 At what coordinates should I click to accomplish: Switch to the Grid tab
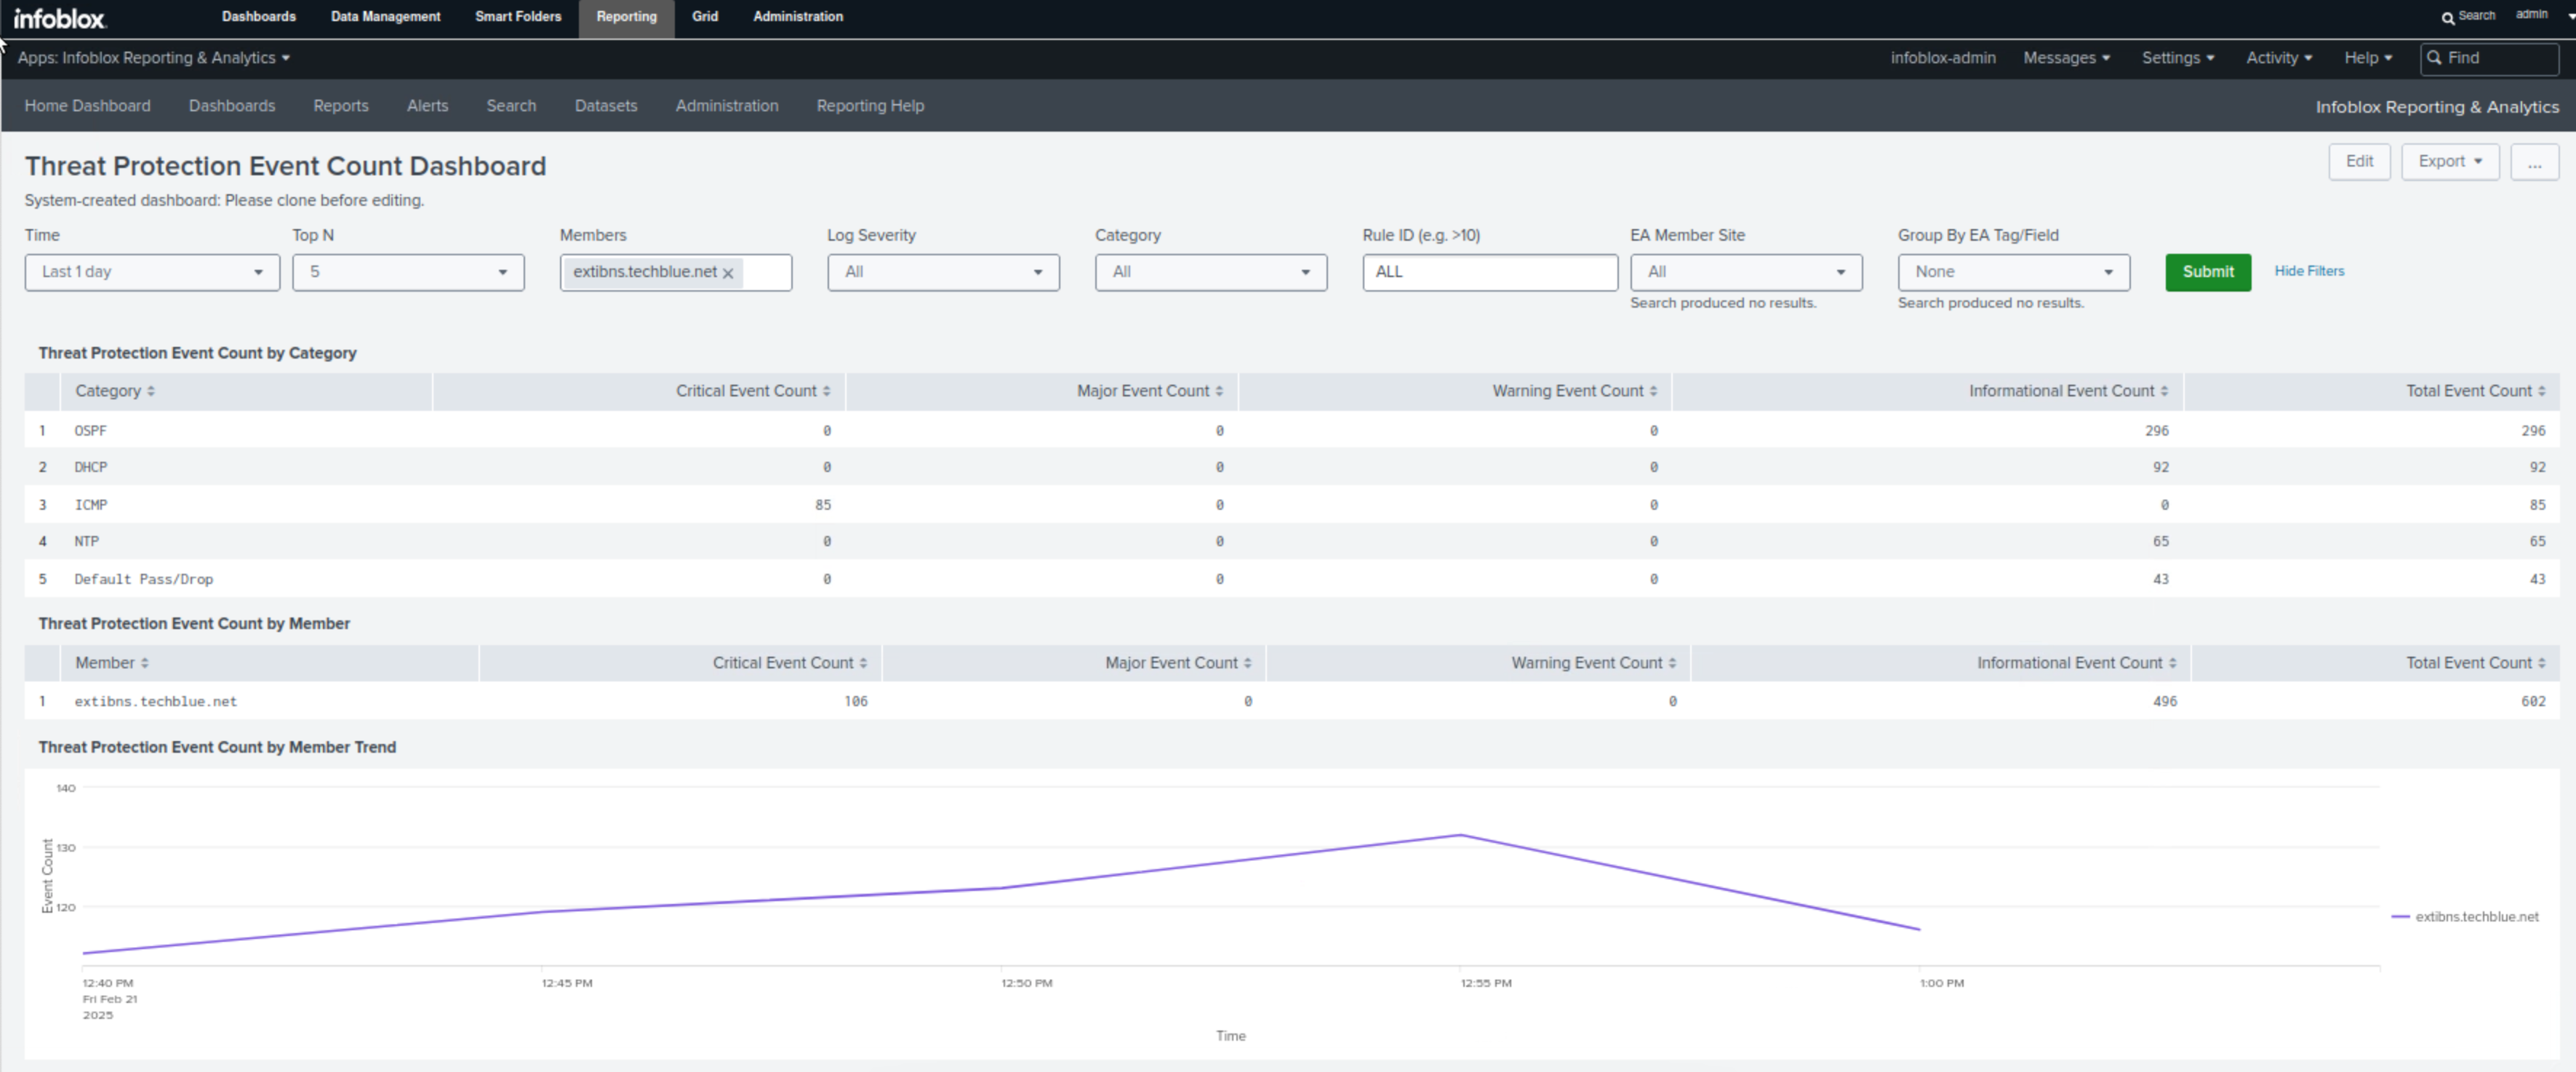pyautogui.click(x=704, y=17)
